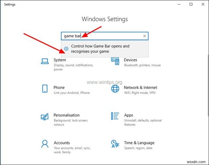Viewport: 209px width, 165px height.
Task: Clear the search box with the X
Action: pos(144,36)
